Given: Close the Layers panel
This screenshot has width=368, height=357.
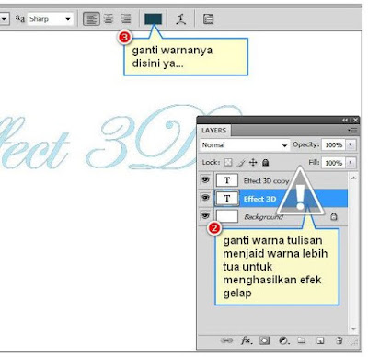Looking at the screenshot, I should pos(355,120).
